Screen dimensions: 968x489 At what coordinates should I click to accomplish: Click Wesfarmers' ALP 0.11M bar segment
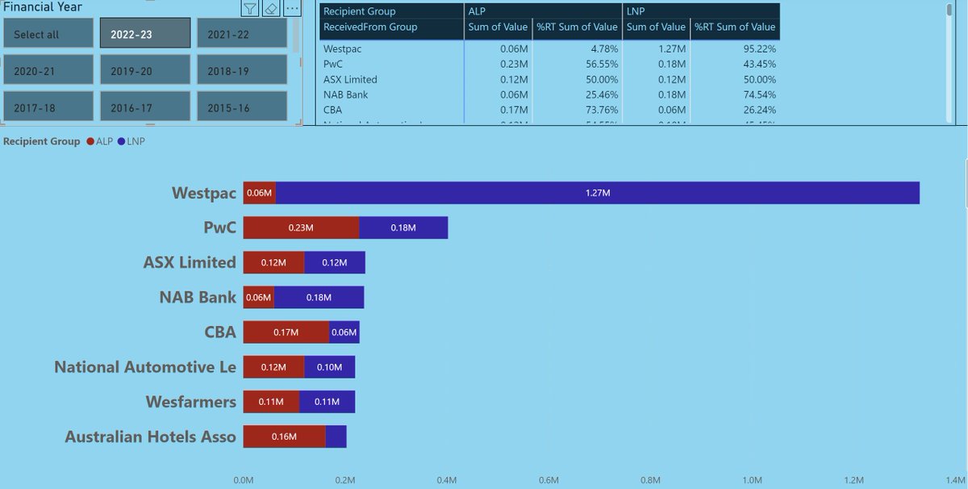271,402
